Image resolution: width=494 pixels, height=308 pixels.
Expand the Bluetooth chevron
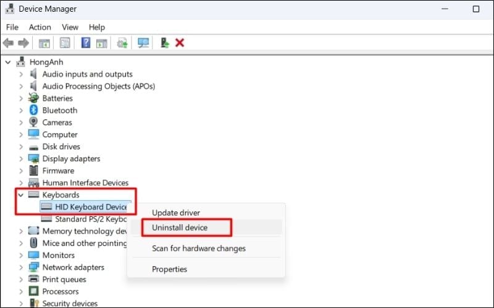[x=21, y=110]
